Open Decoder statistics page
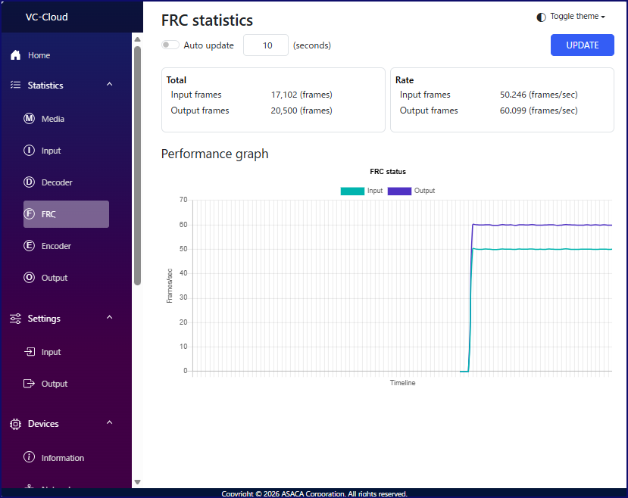Image resolution: width=628 pixels, height=498 pixels. point(57,182)
